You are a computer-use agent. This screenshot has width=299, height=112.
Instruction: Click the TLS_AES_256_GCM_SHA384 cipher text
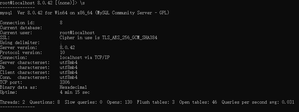pyautogui.click(x=130, y=38)
